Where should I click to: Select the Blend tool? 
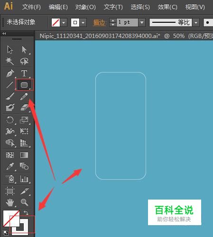click(x=24, y=166)
